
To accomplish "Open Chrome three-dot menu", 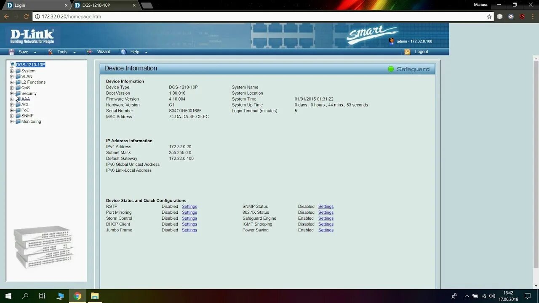I will pos(533,16).
